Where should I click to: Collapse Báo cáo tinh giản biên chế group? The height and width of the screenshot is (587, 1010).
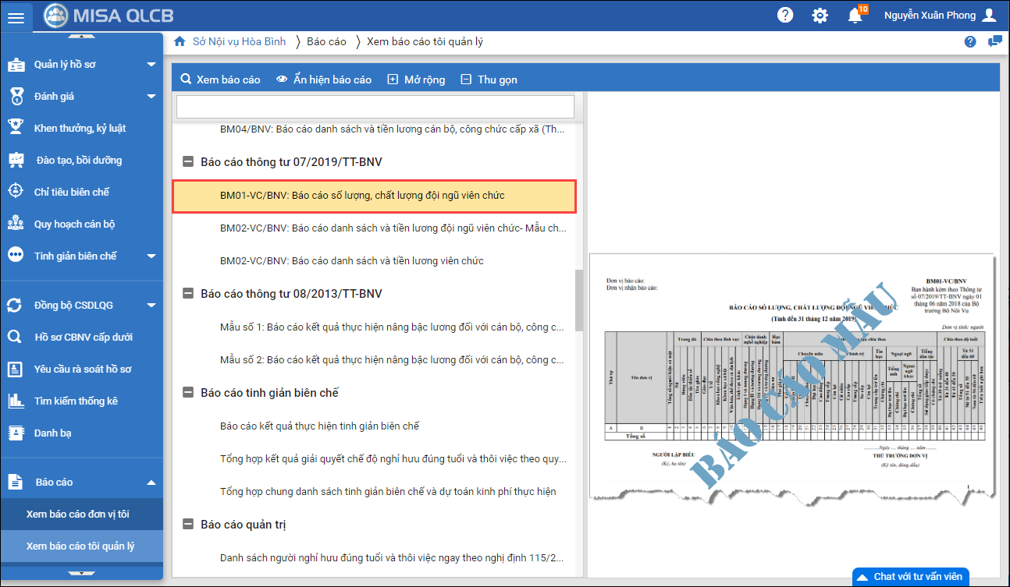pos(187,393)
